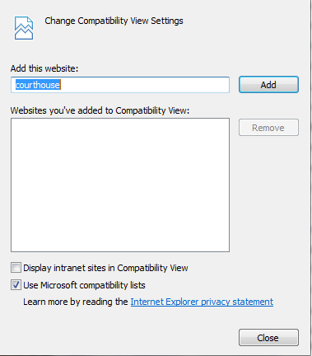Click the Websites you've added label
The height and width of the screenshot is (356, 312).
100,110
